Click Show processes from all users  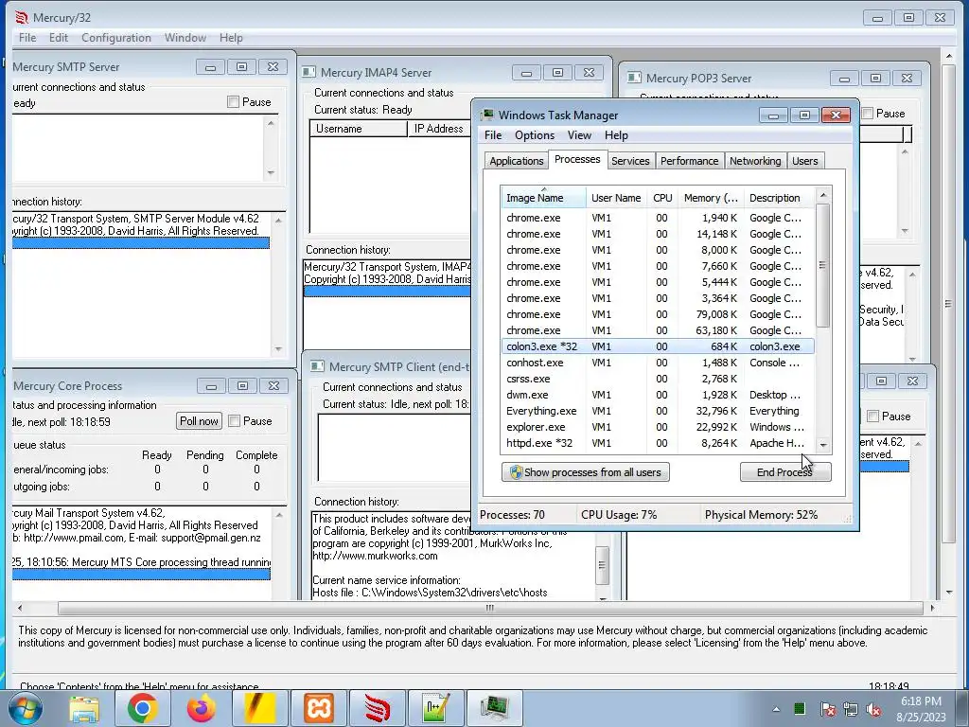(x=585, y=472)
